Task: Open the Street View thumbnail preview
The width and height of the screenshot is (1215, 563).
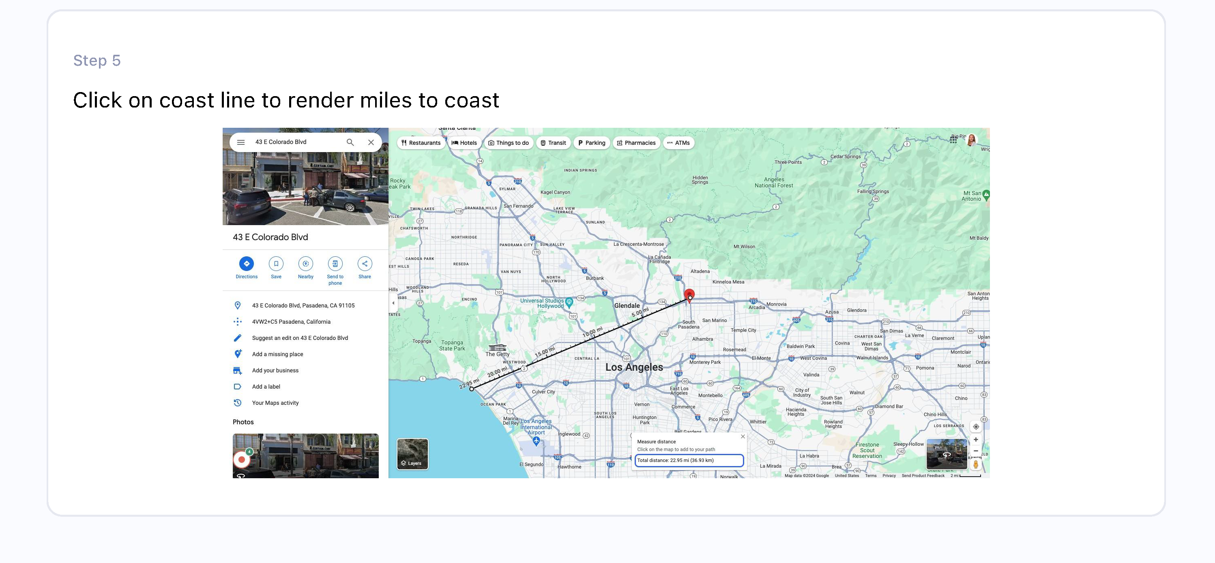Action: 946,454
